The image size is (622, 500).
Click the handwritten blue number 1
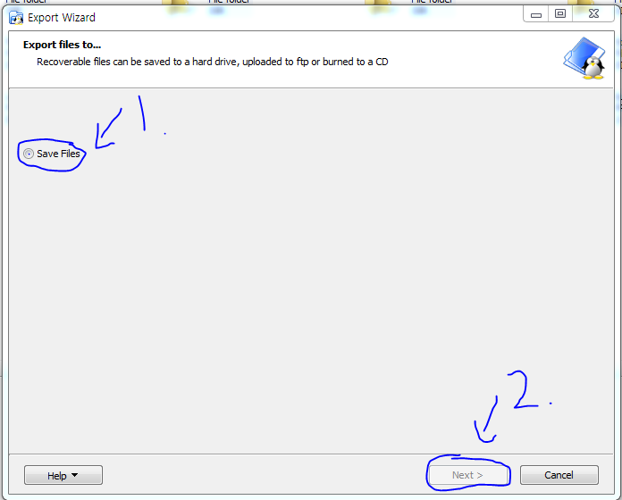142,112
